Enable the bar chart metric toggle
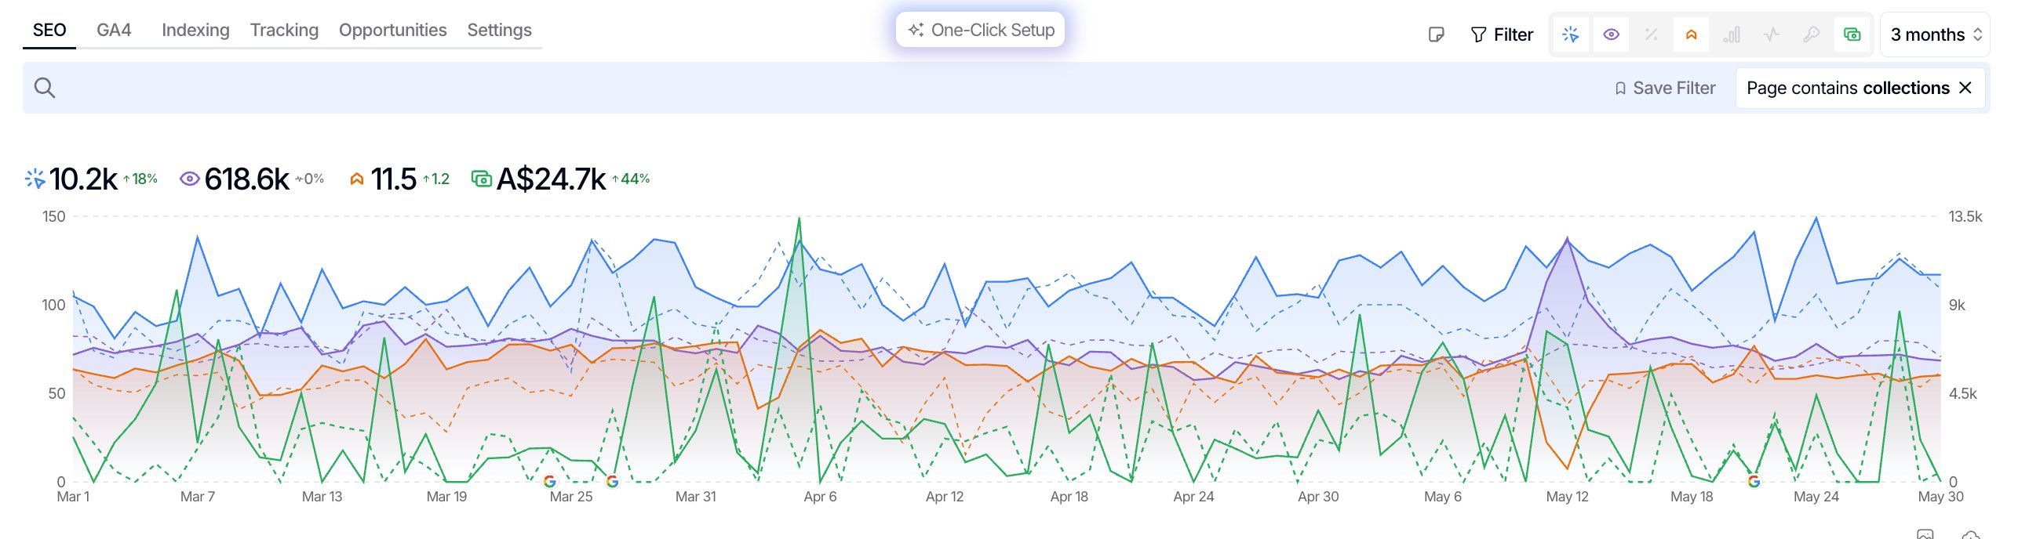 click(x=1732, y=34)
